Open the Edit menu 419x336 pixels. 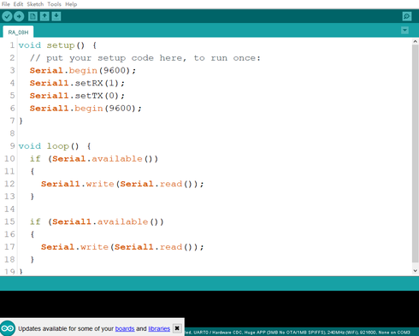[18, 4]
